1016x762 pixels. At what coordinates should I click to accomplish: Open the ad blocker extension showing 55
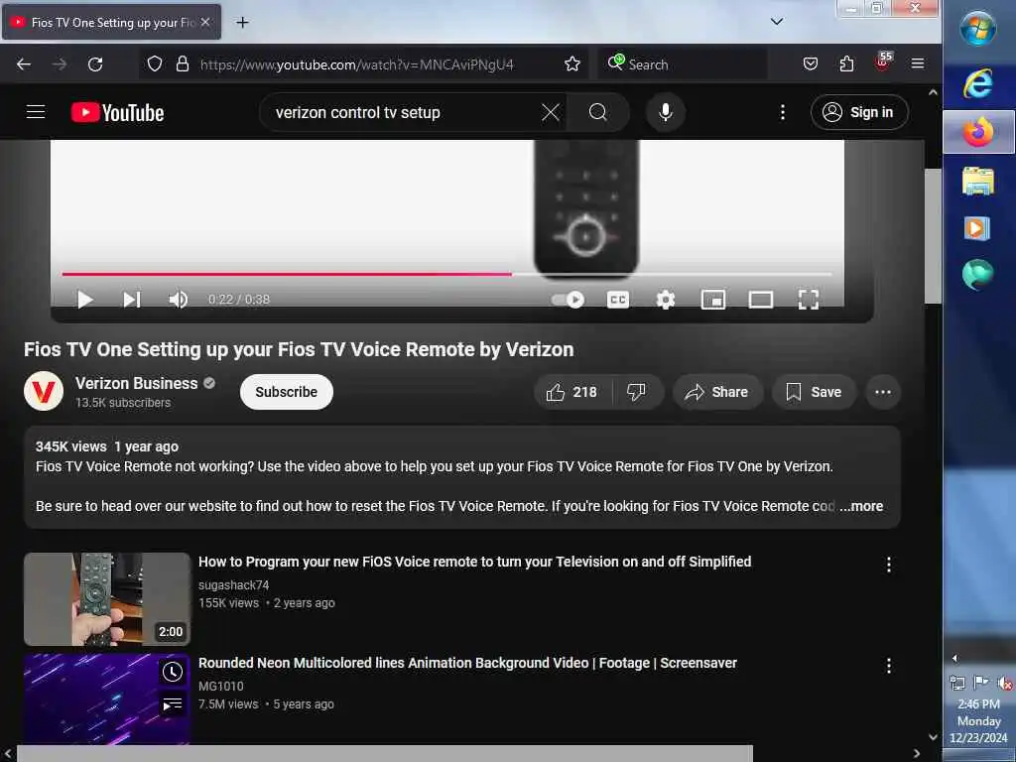coord(882,63)
